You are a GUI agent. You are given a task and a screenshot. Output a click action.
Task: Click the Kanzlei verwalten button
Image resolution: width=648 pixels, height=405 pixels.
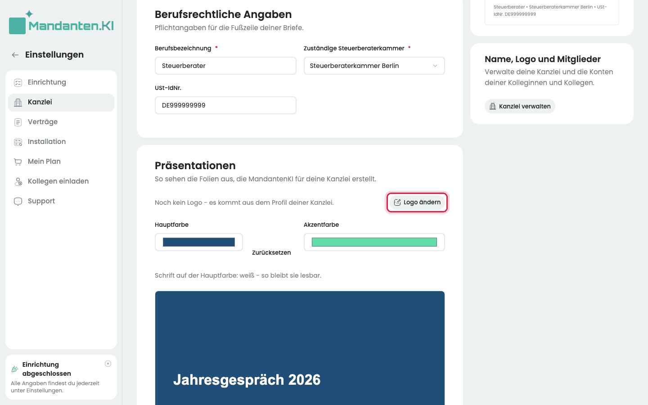click(520, 106)
